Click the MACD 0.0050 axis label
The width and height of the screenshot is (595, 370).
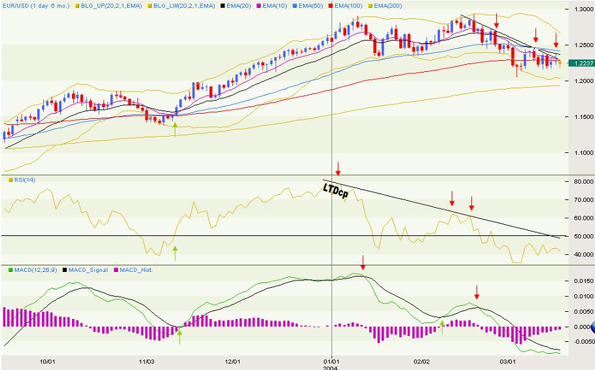(585, 312)
